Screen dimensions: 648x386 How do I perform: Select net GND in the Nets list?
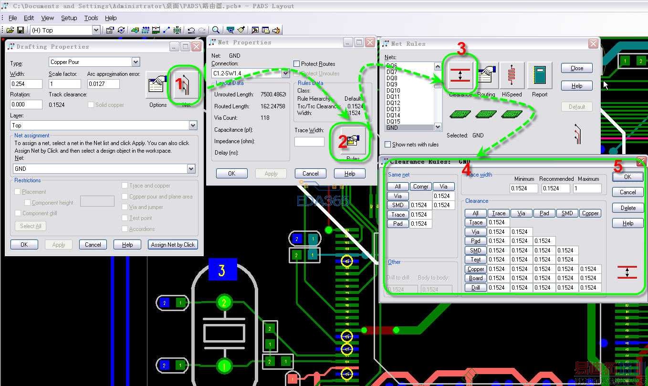coord(409,128)
